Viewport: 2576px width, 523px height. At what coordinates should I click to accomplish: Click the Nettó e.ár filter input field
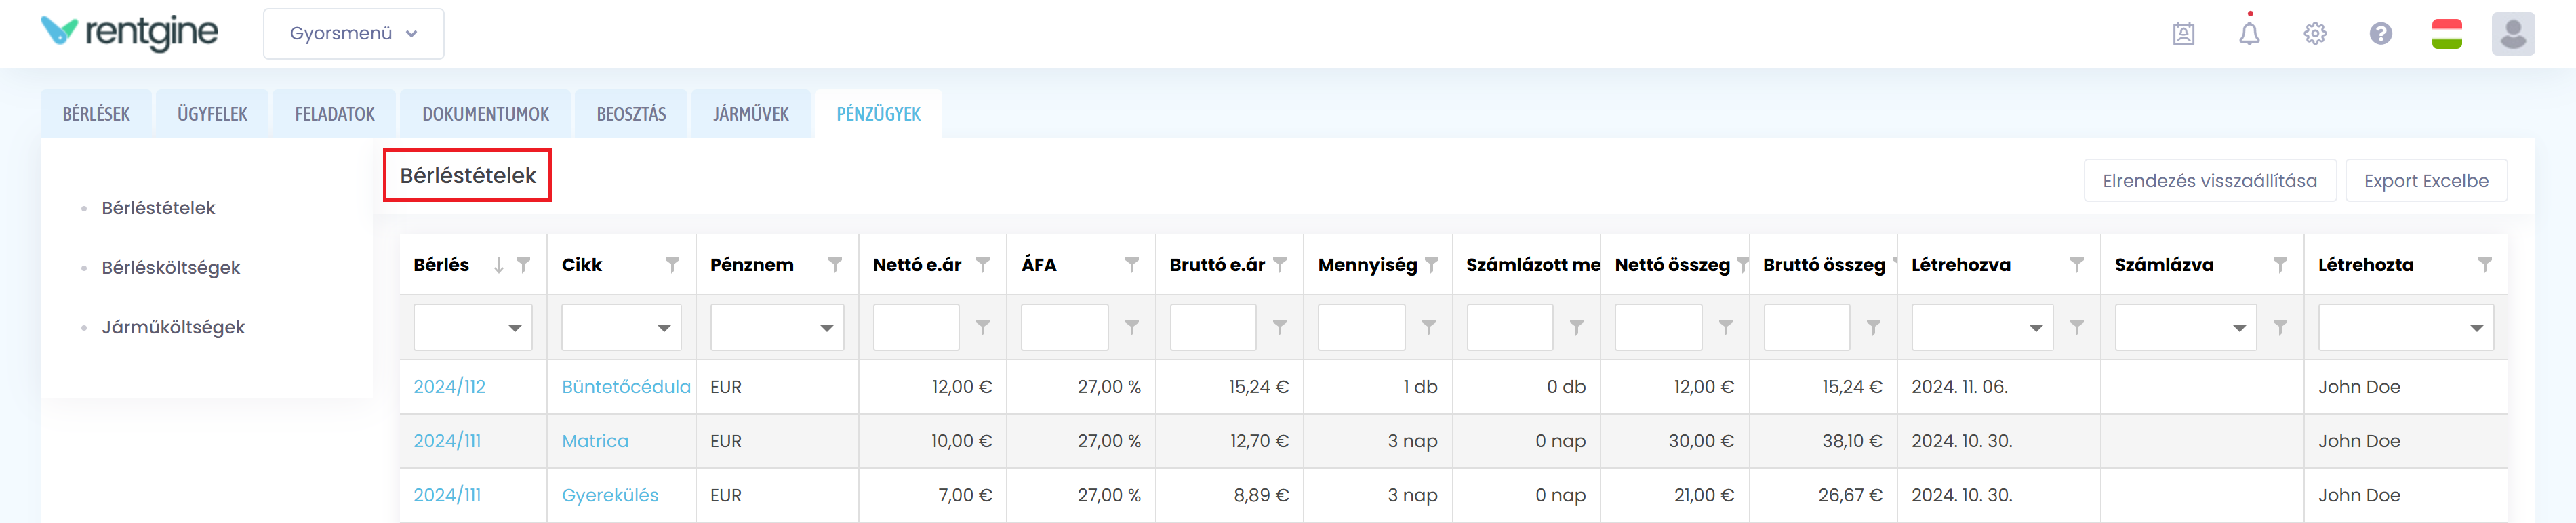(915, 328)
